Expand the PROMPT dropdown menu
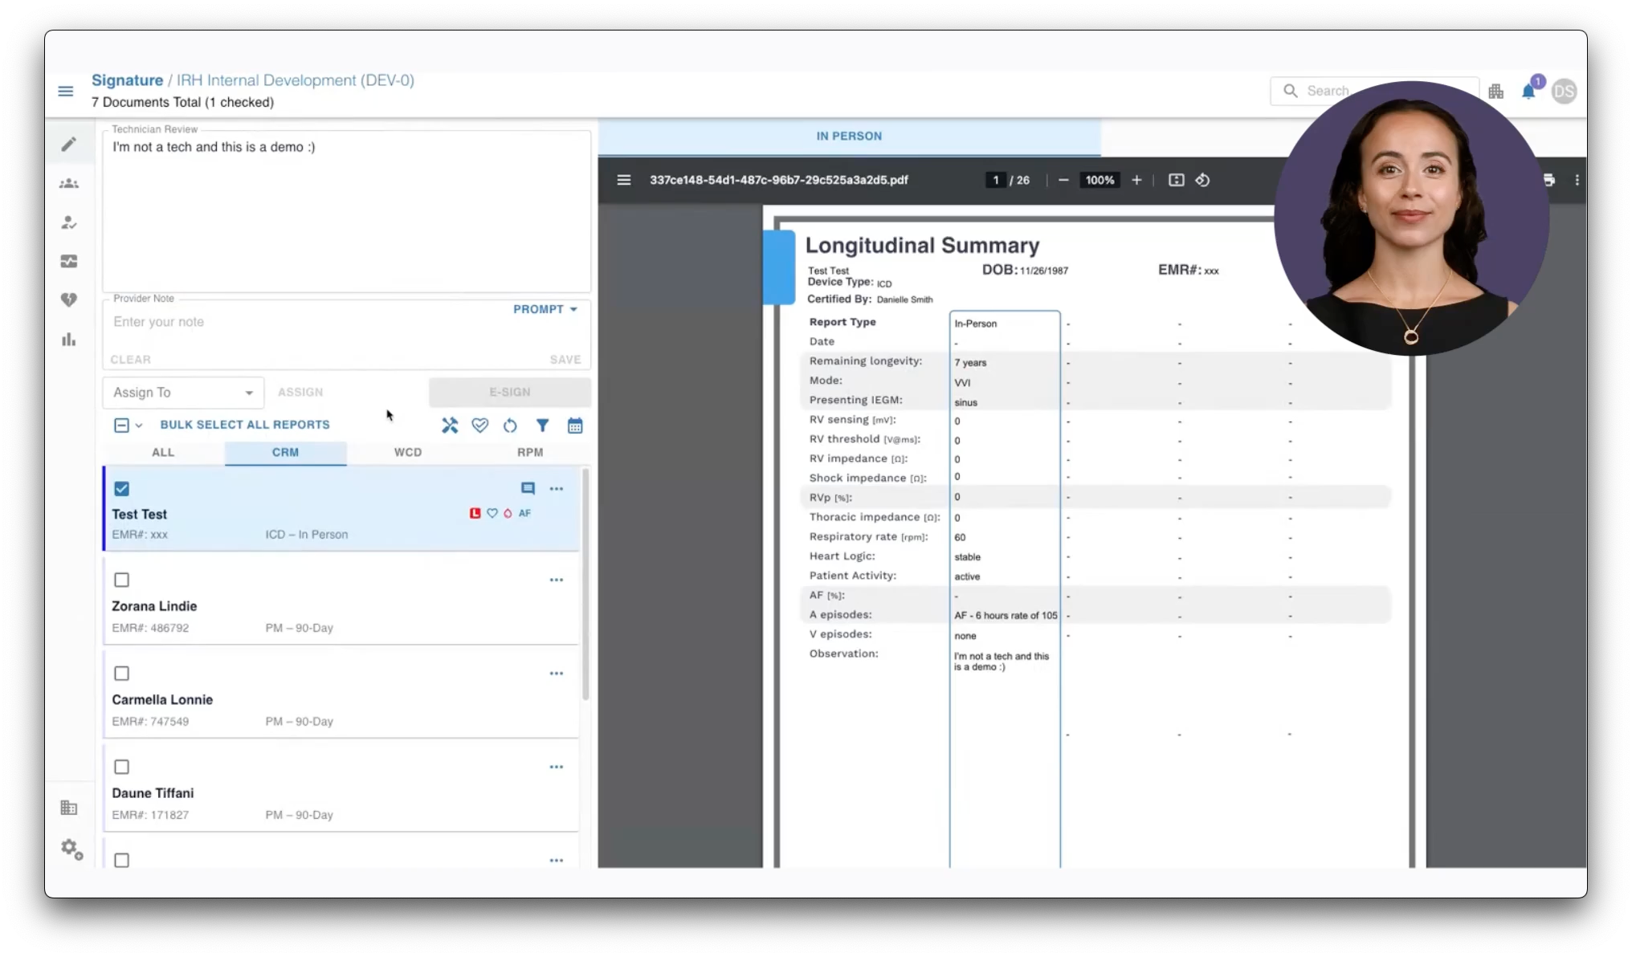 pyautogui.click(x=545, y=309)
